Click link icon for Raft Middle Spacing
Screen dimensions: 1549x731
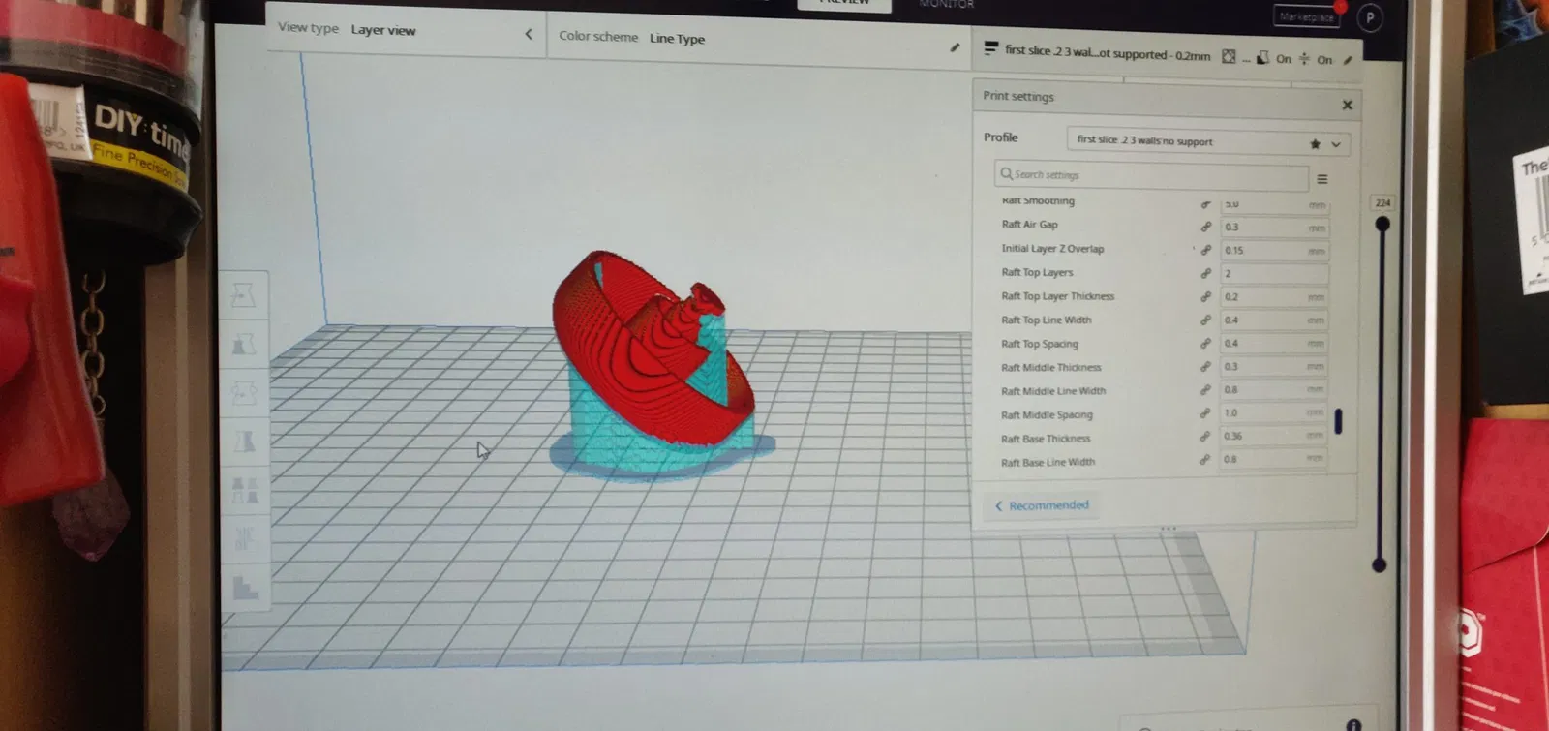coord(1205,412)
